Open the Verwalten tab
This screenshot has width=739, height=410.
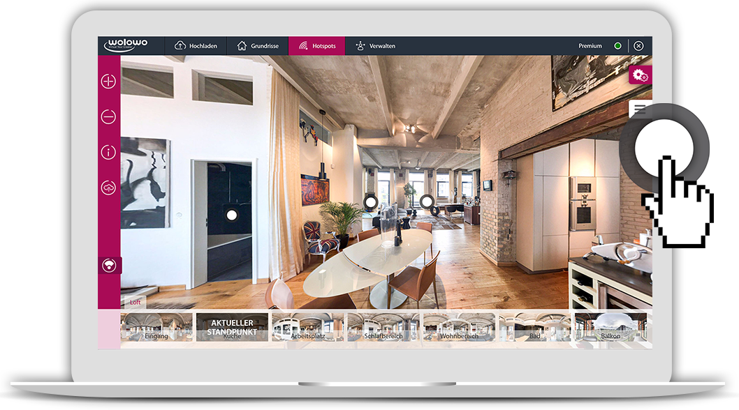(x=376, y=45)
